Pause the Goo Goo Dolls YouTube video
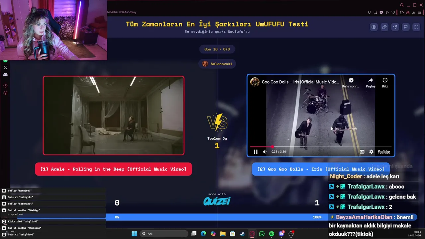 (x=256, y=152)
